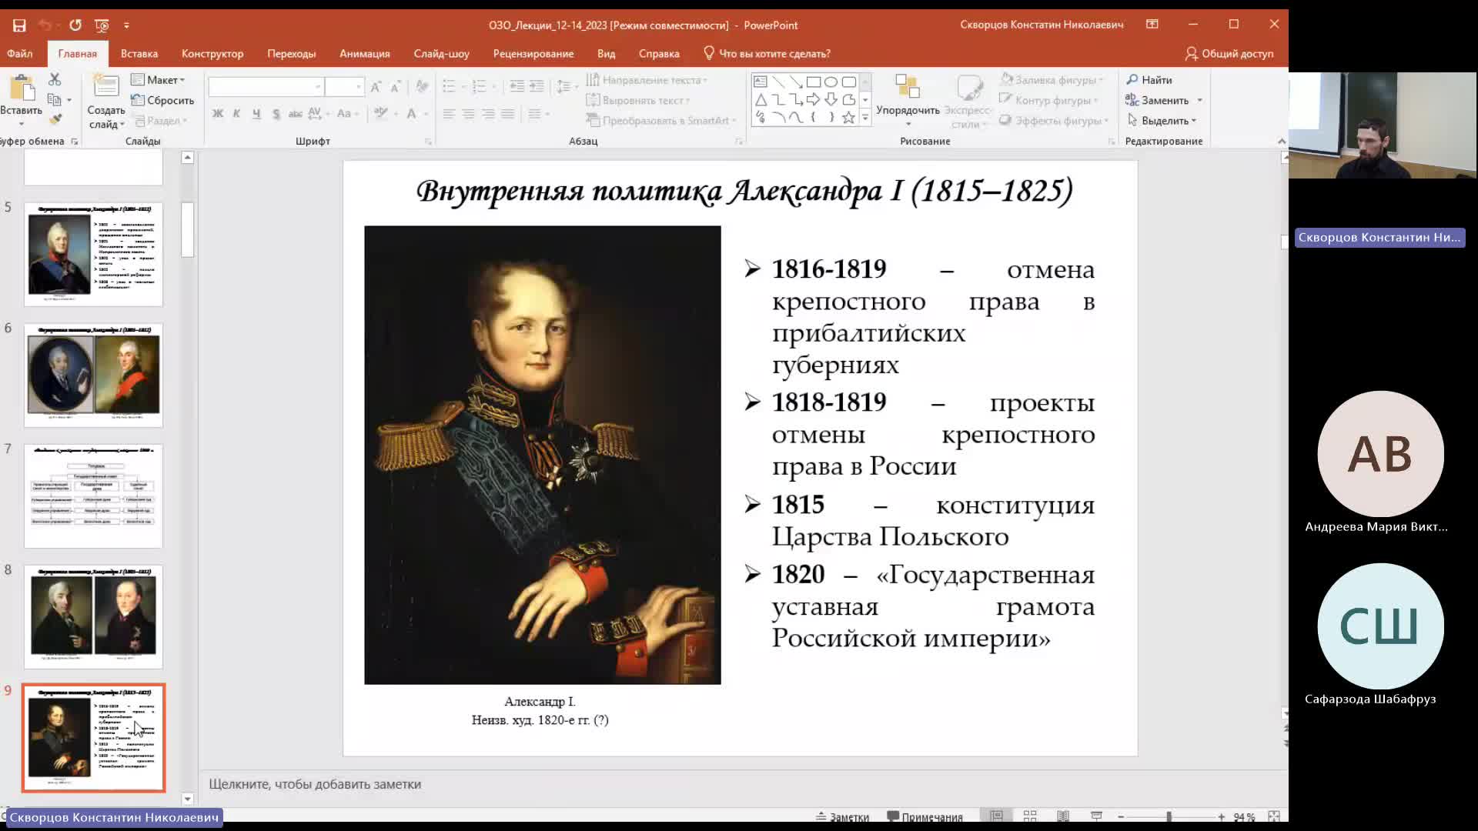
Task: Click Сбросить reset slide button
Action: (x=162, y=100)
